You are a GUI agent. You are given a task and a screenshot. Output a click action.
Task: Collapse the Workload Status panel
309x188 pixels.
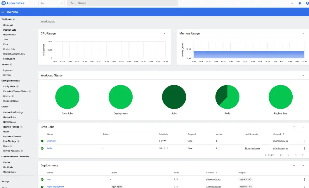coord(303,75)
